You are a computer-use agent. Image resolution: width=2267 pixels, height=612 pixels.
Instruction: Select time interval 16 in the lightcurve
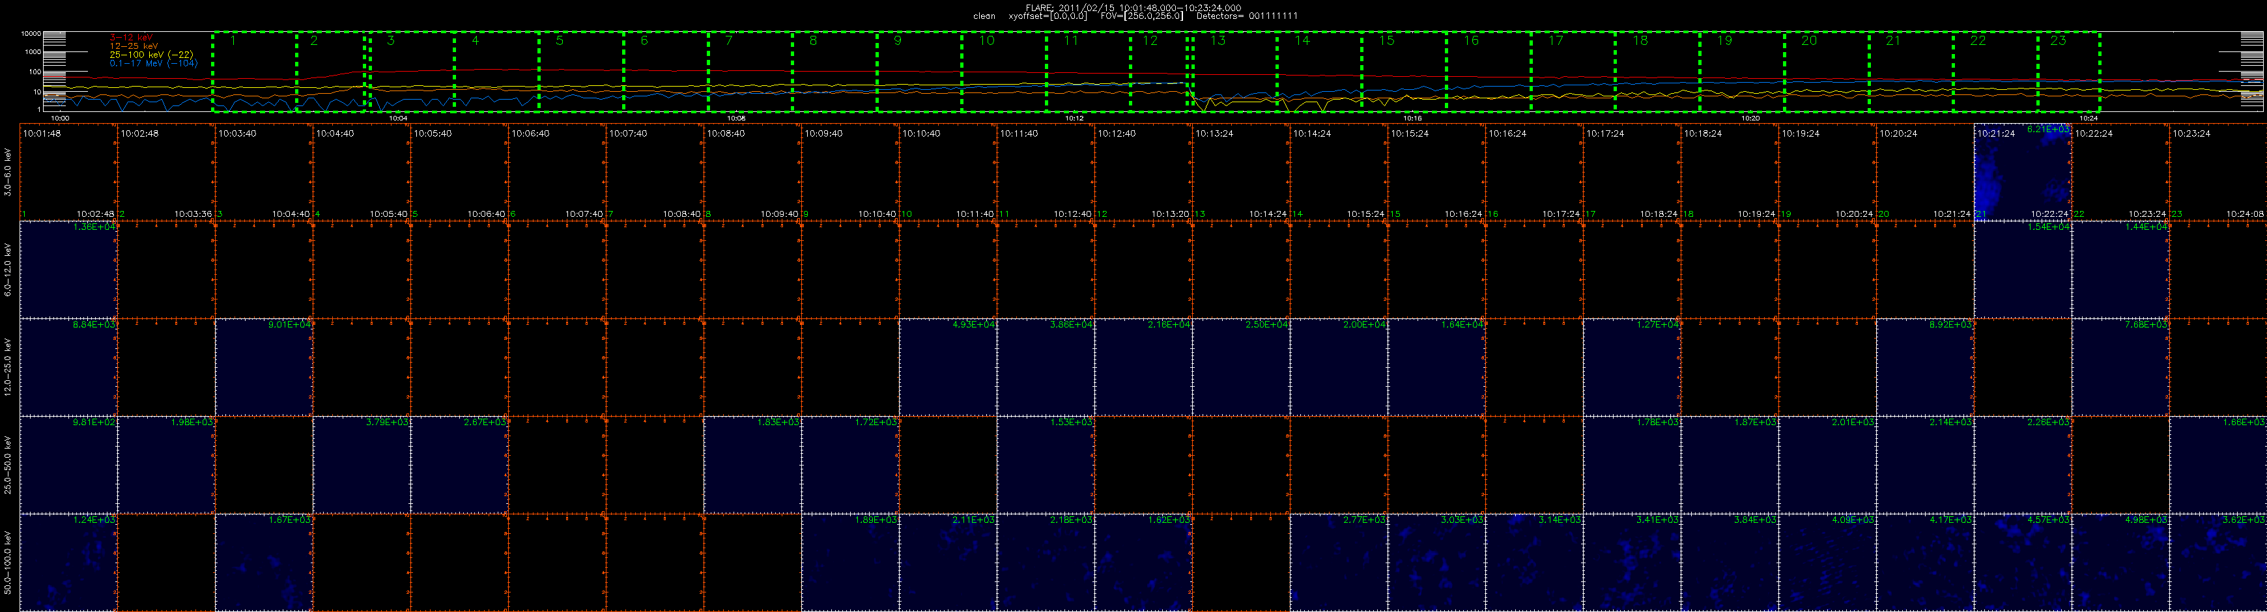click(1488, 72)
